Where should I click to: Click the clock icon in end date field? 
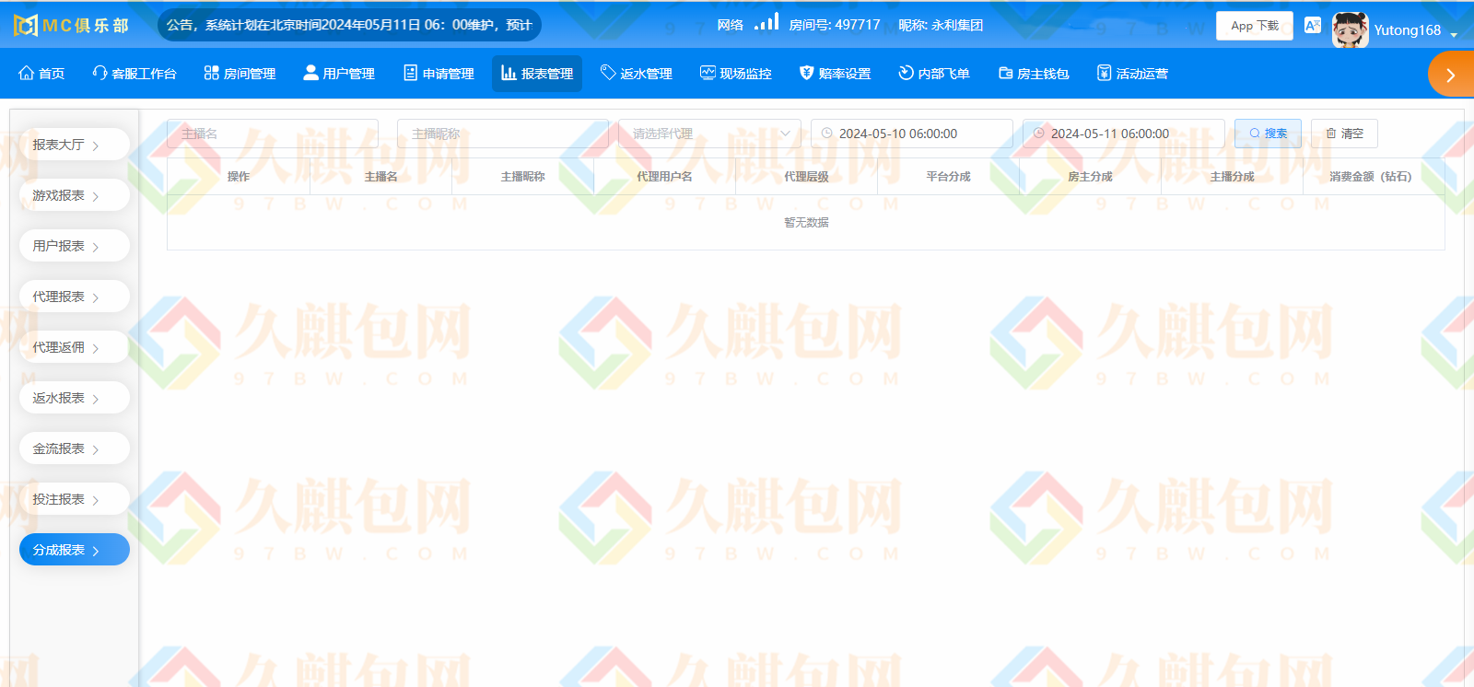pyautogui.click(x=1039, y=134)
